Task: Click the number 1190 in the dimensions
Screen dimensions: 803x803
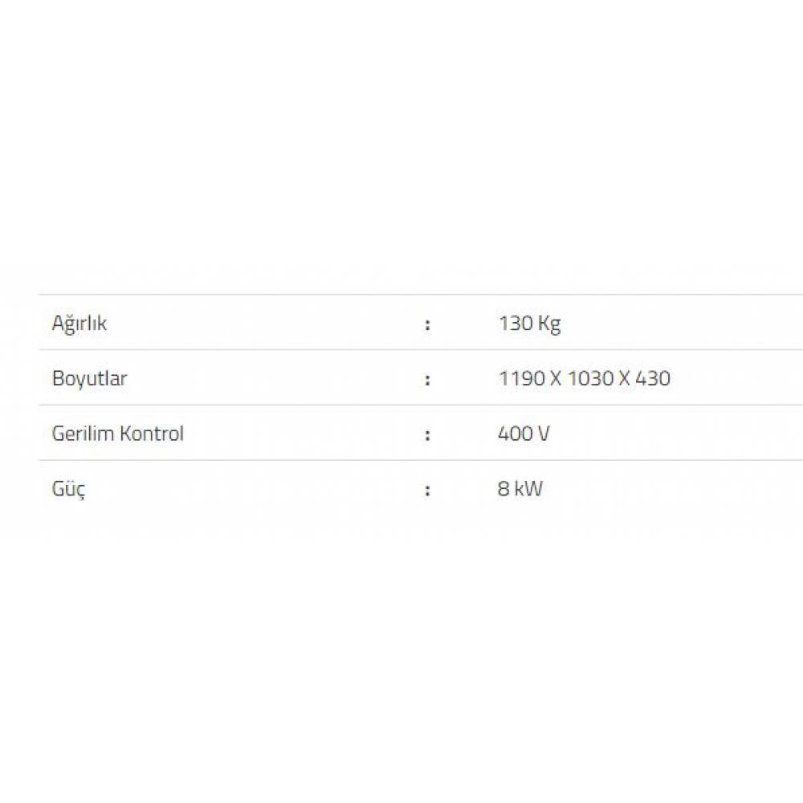Action: tap(520, 379)
